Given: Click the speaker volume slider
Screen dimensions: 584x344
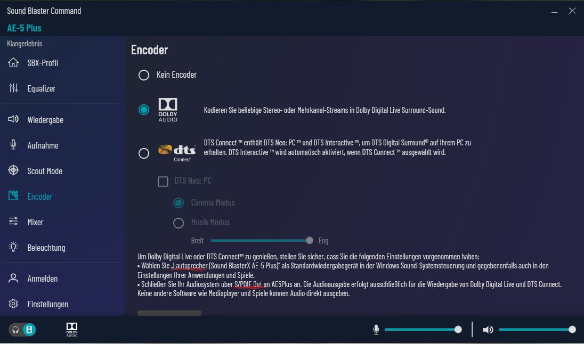Looking at the screenshot, I should point(537,330).
